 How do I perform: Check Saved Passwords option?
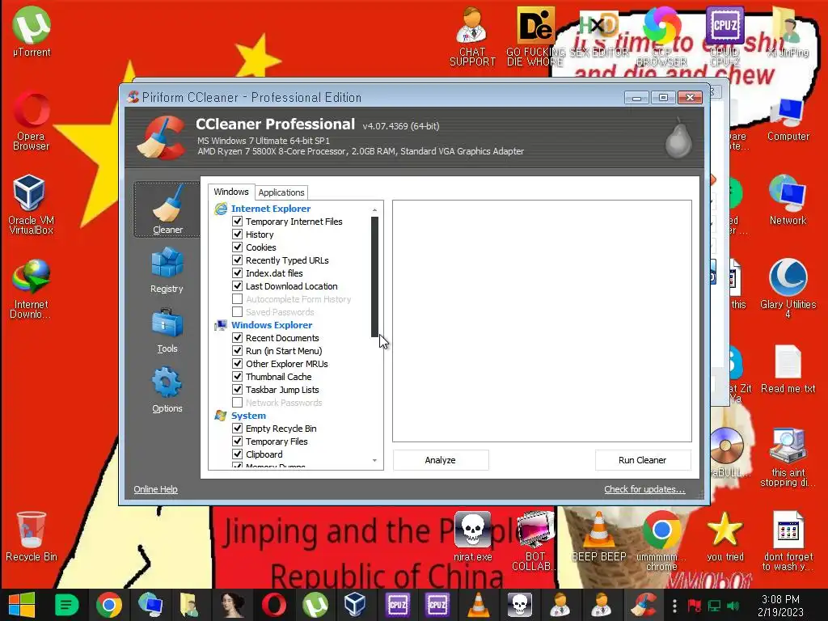point(238,311)
